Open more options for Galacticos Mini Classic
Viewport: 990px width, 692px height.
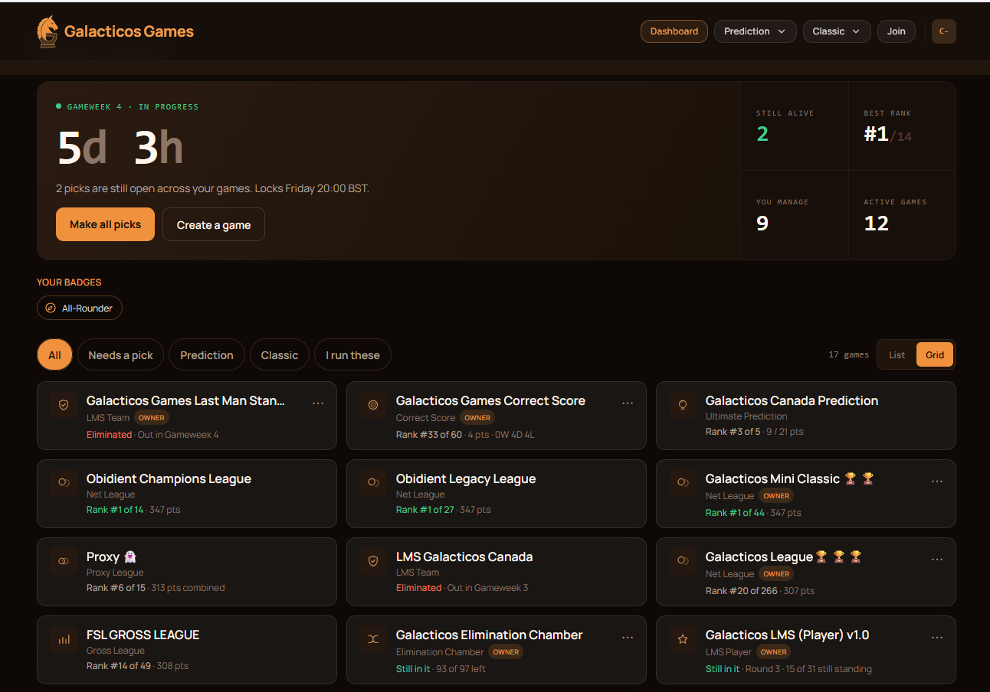pyautogui.click(x=937, y=481)
